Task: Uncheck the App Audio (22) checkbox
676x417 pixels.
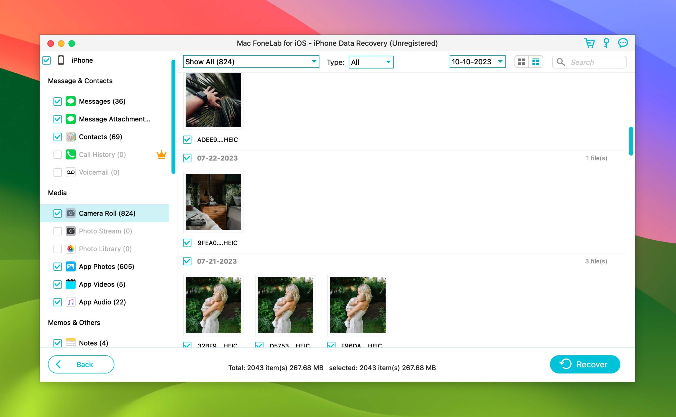Action: [57, 302]
